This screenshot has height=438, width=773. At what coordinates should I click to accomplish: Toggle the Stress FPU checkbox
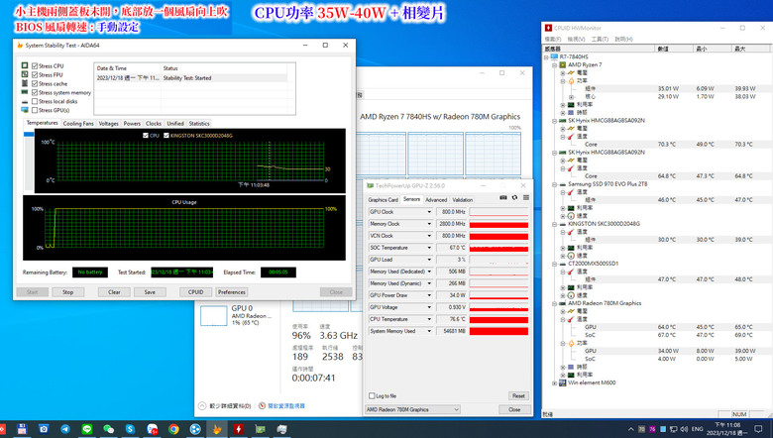point(35,74)
